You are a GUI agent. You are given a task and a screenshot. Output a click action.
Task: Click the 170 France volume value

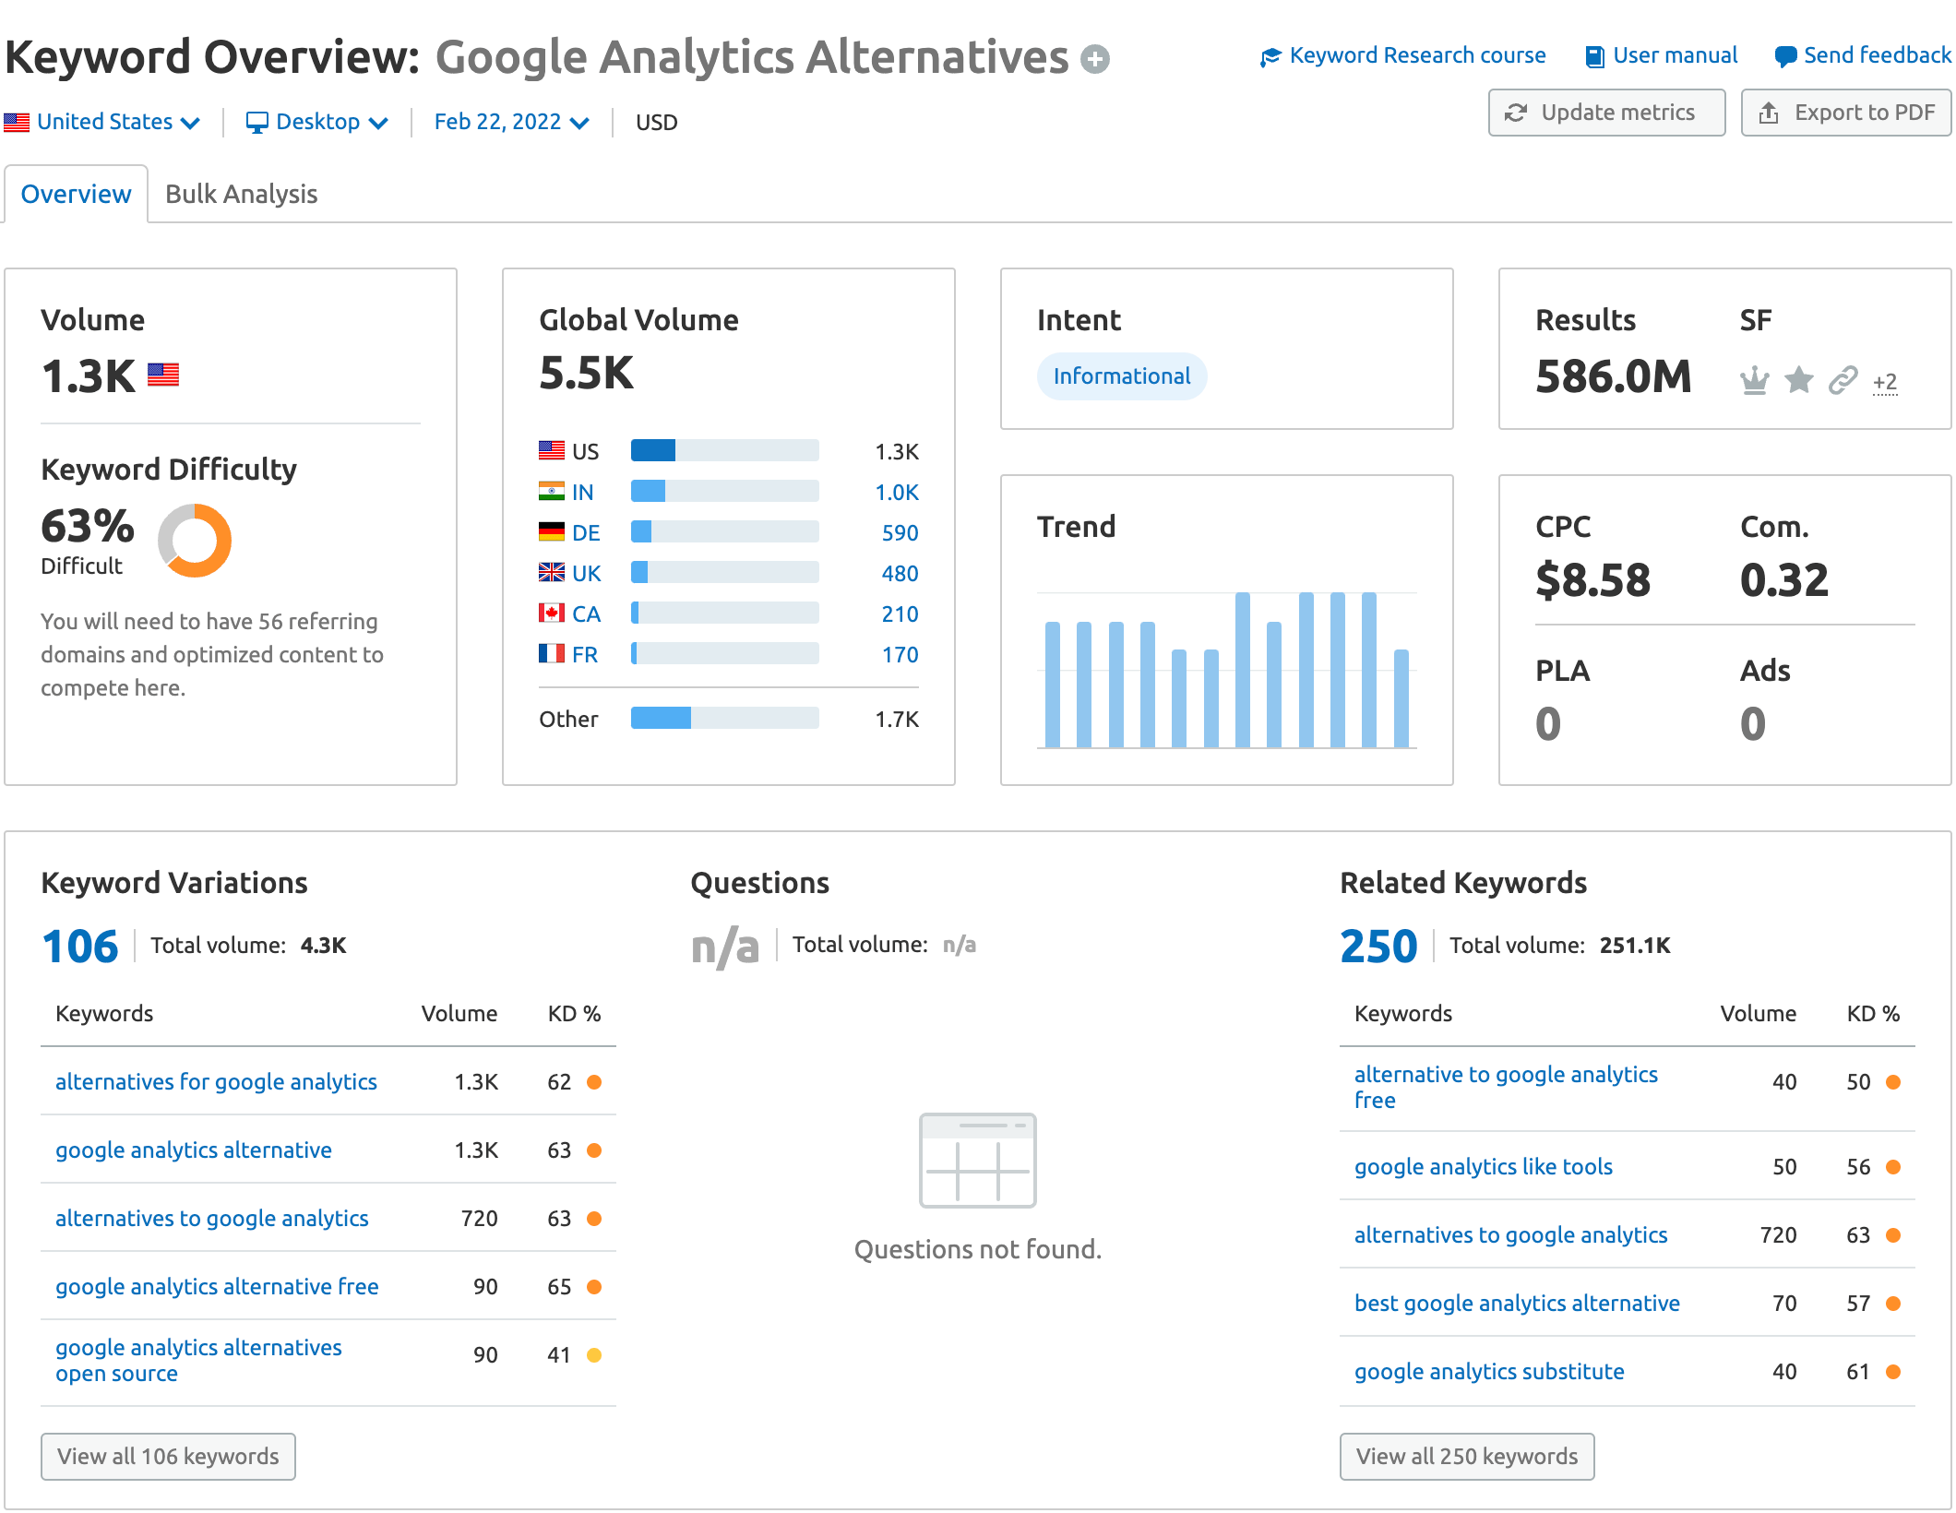click(900, 654)
